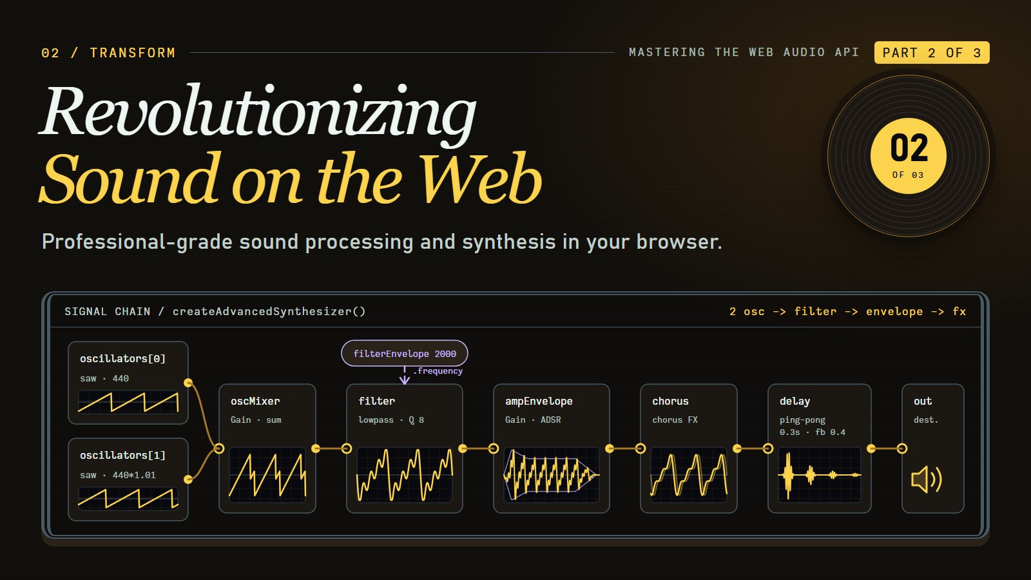Click the filter node title
This screenshot has width=1031, height=580.
[377, 401]
